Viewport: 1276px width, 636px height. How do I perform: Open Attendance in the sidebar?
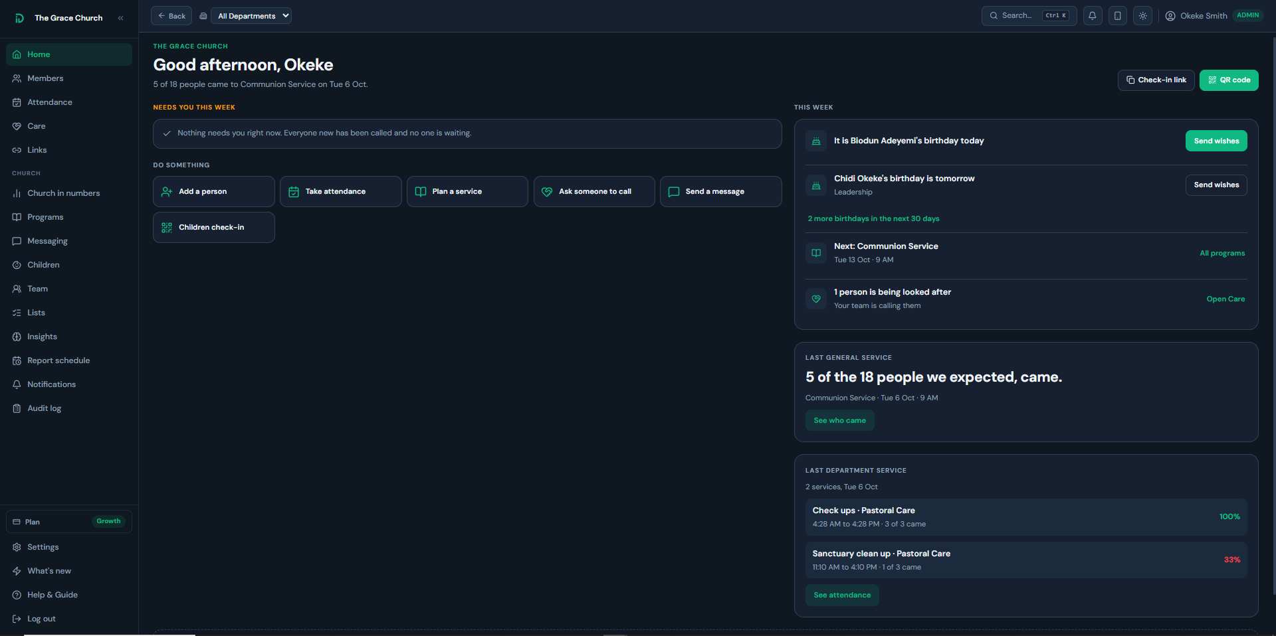click(x=69, y=102)
